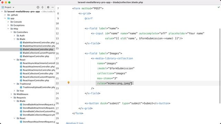Click the placeholder="Your name" attribute
221x124 pixels.
tap(186, 33)
